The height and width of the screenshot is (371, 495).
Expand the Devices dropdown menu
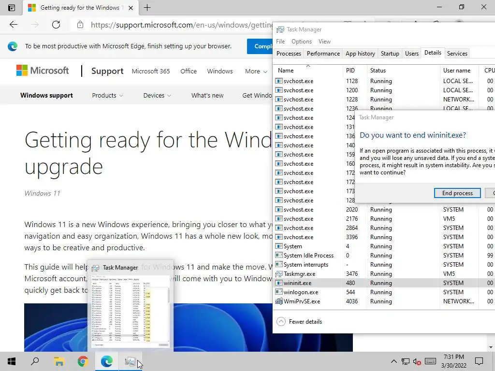[157, 95]
